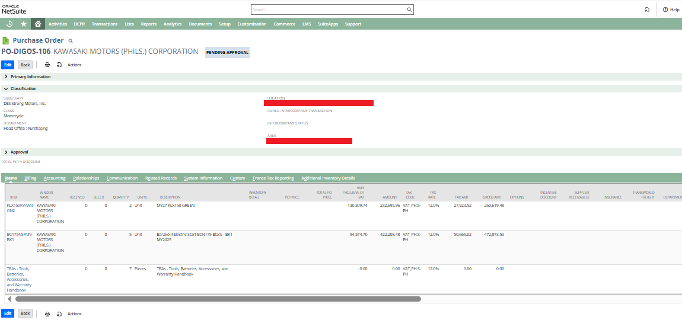Viewport: 682px width, 320px height.
Task: Open item link KLX150KVAAN-GN2
Action: [20, 208]
